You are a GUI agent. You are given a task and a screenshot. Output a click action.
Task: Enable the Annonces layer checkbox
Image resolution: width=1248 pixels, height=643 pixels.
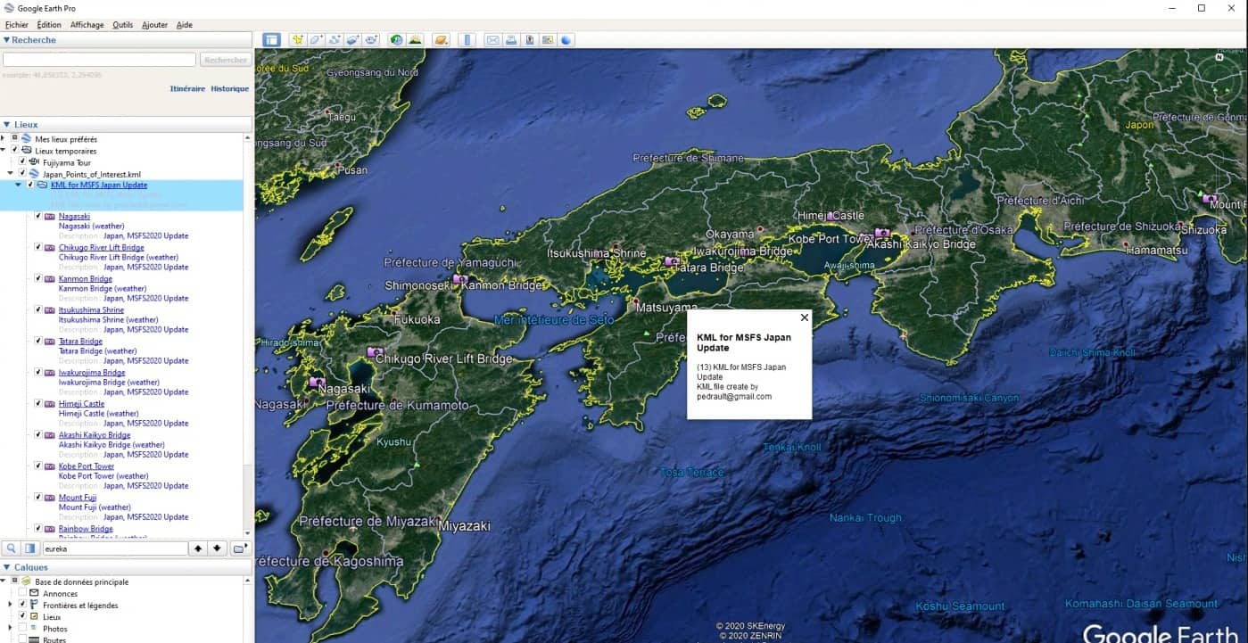22,593
